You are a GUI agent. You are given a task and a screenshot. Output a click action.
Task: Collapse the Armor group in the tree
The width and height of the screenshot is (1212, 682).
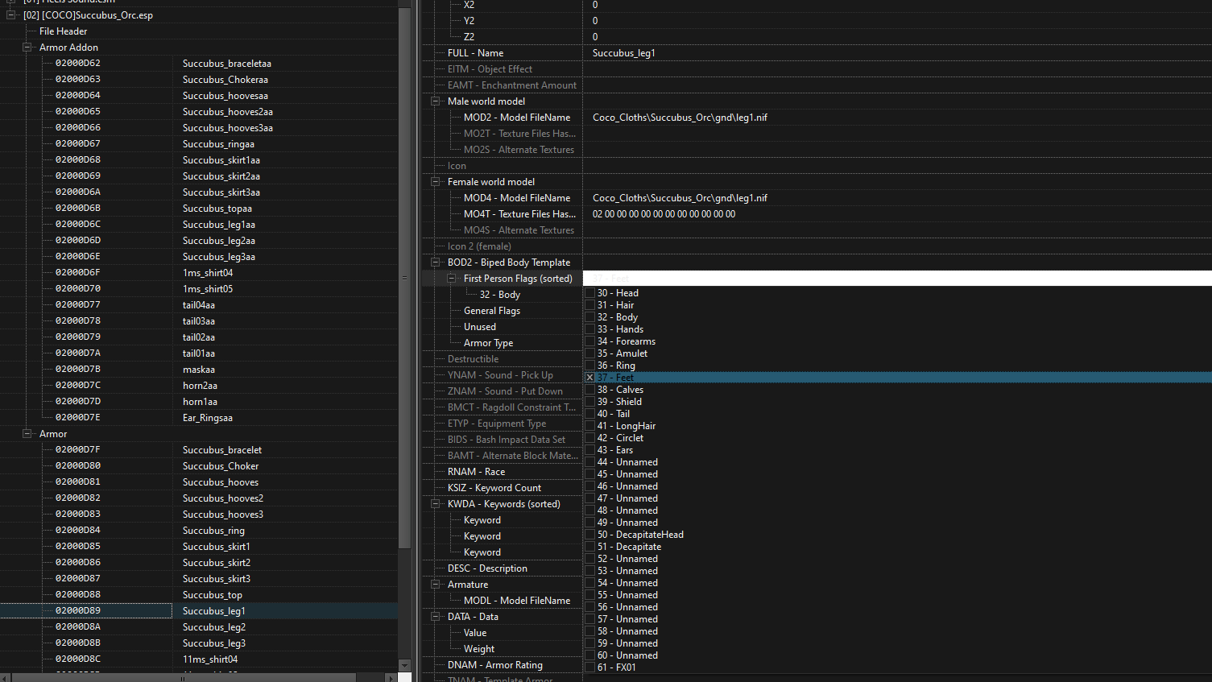click(x=27, y=433)
